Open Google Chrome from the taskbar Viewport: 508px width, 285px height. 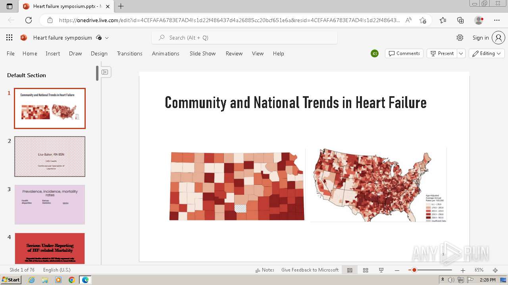click(x=71, y=280)
